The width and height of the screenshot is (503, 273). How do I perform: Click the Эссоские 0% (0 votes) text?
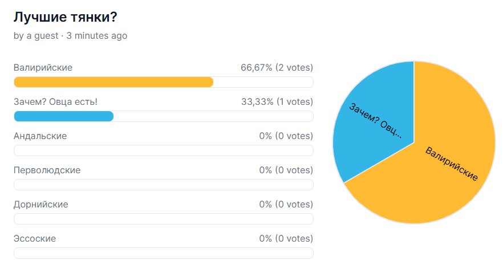pos(286,238)
